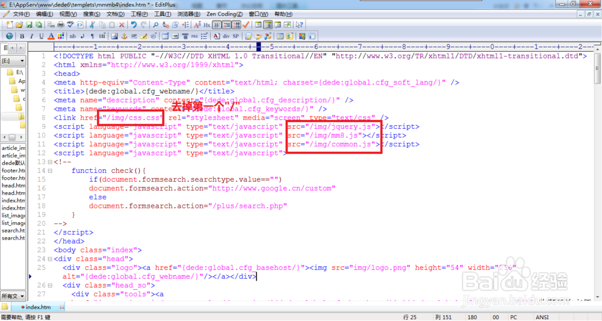Undo the last edit

click(134, 25)
